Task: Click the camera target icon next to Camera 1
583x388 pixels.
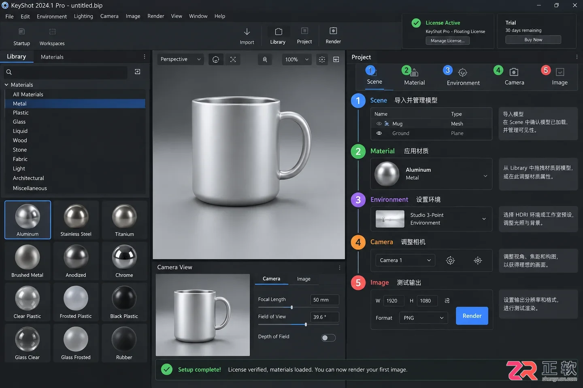Action: [x=450, y=261]
